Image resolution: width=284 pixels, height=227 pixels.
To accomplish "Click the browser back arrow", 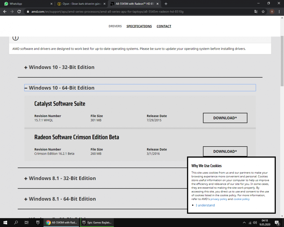I will (4, 11).
